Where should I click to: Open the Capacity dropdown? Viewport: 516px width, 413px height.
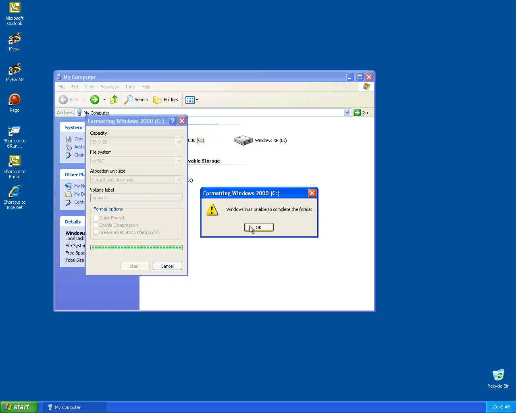coord(179,142)
